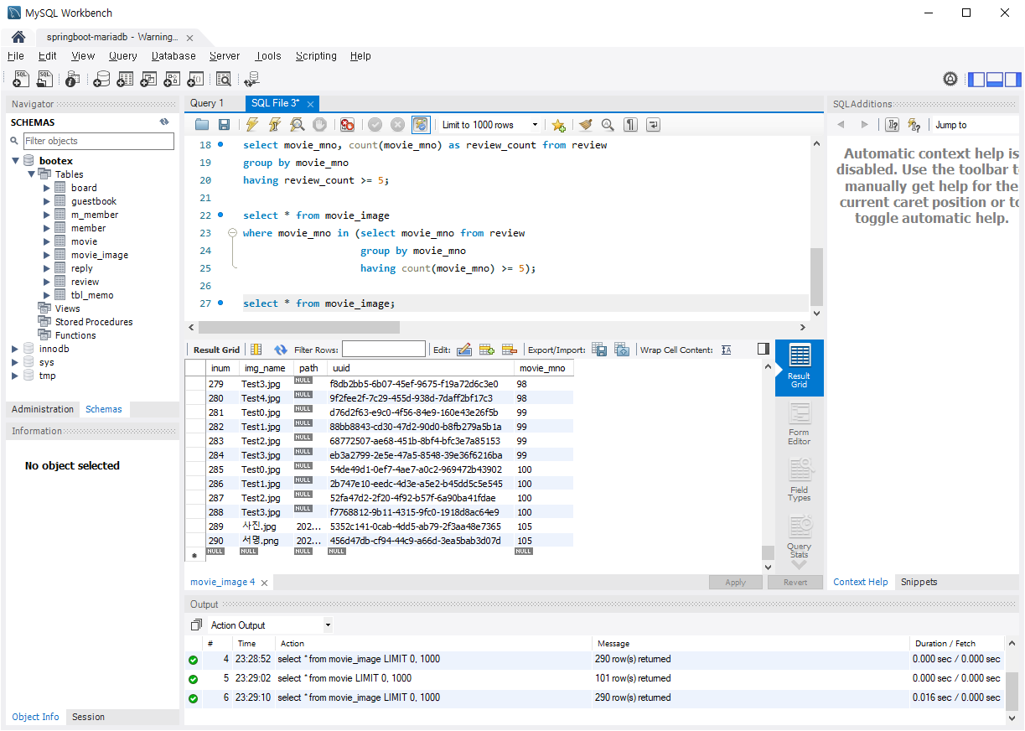Screen dimensions: 1025x731
Task: Switch to the Snippets tab
Action: click(919, 582)
